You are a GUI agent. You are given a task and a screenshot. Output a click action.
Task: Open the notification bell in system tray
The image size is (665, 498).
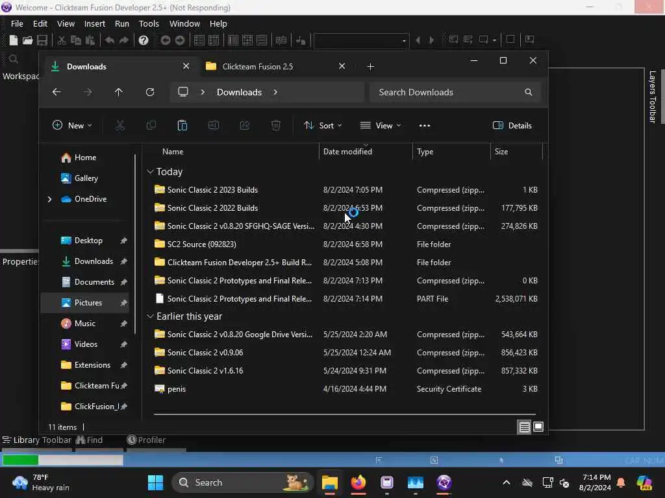621,482
